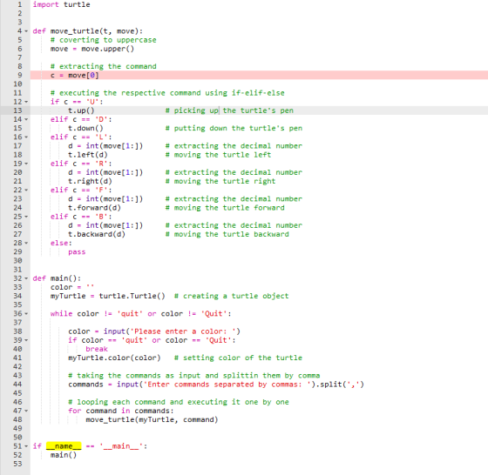Collapse the elif c == 'B' fold arrow
This screenshot has height=475, width=488.
click(x=26, y=217)
